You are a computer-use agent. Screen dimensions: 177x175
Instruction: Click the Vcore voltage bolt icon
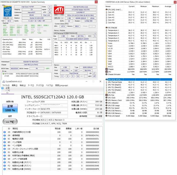pyautogui.click(x=106, y=43)
